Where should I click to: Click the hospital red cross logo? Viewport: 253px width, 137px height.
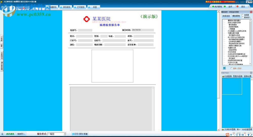pyautogui.click(x=87, y=19)
